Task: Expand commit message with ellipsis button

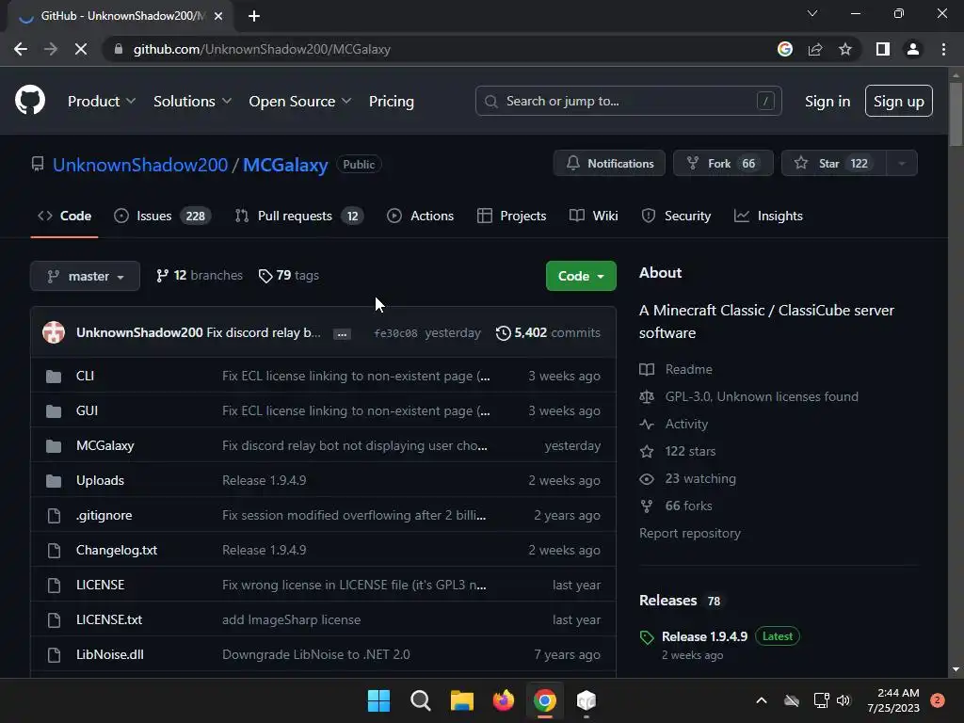Action: click(x=342, y=334)
